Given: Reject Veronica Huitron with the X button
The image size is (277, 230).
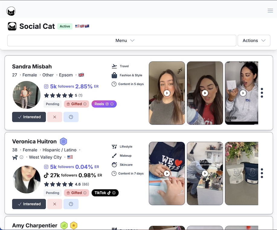Looking at the screenshot, I should (55, 204).
